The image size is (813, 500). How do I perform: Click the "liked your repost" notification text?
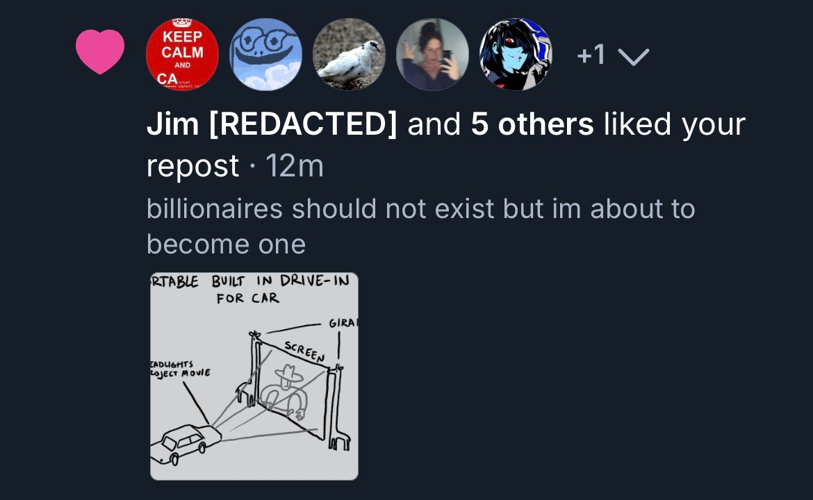(674, 125)
